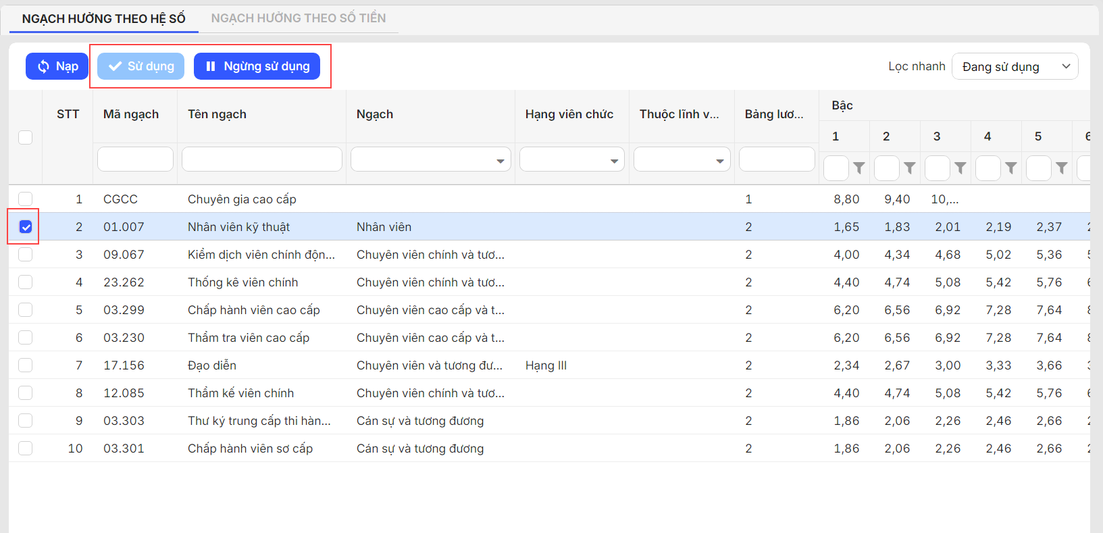1103x533 pixels.
Task: Click the Sử dụng checkmark button
Action: tap(140, 66)
